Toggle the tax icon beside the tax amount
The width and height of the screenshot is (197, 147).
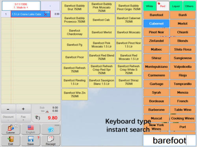click(x=47, y=111)
